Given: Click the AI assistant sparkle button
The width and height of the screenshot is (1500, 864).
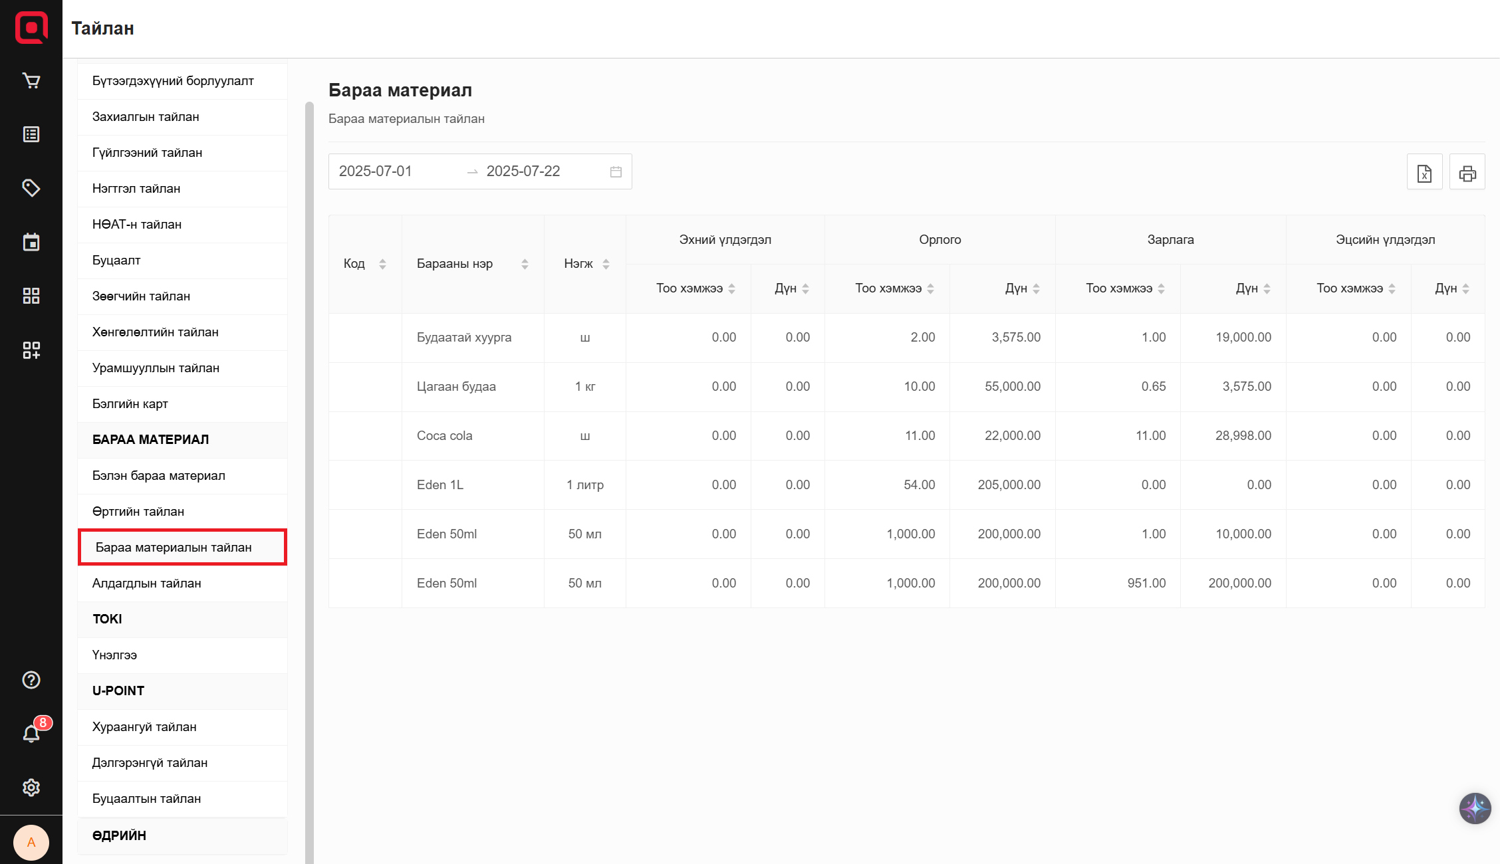Looking at the screenshot, I should tap(1475, 808).
